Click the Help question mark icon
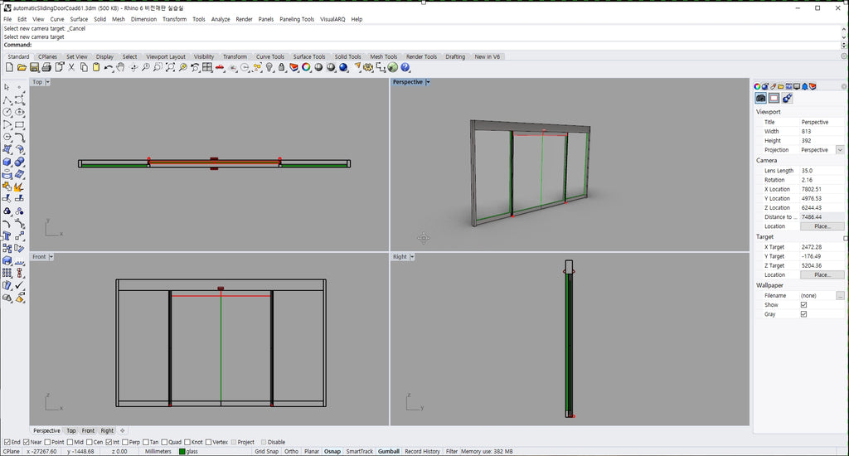Image resolution: width=849 pixels, height=456 pixels. pyautogui.click(x=405, y=67)
